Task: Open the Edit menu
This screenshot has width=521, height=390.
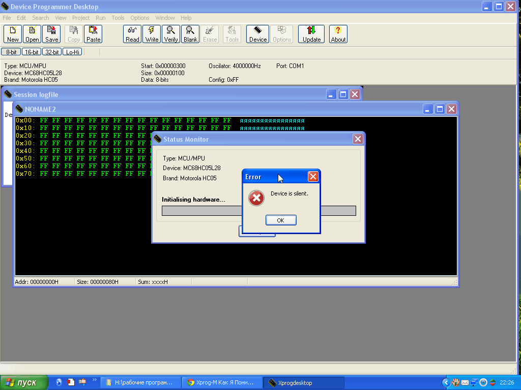Action: pyautogui.click(x=21, y=18)
